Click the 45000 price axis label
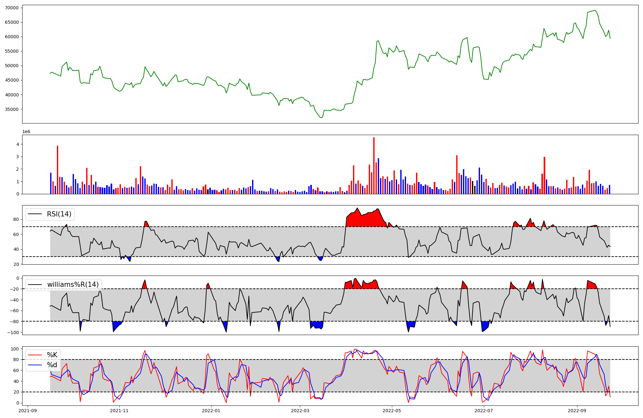This screenshot has height=418, width=643. pos(12,80)
